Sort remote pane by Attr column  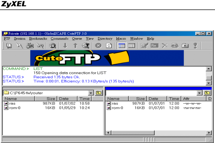point(194,99)
